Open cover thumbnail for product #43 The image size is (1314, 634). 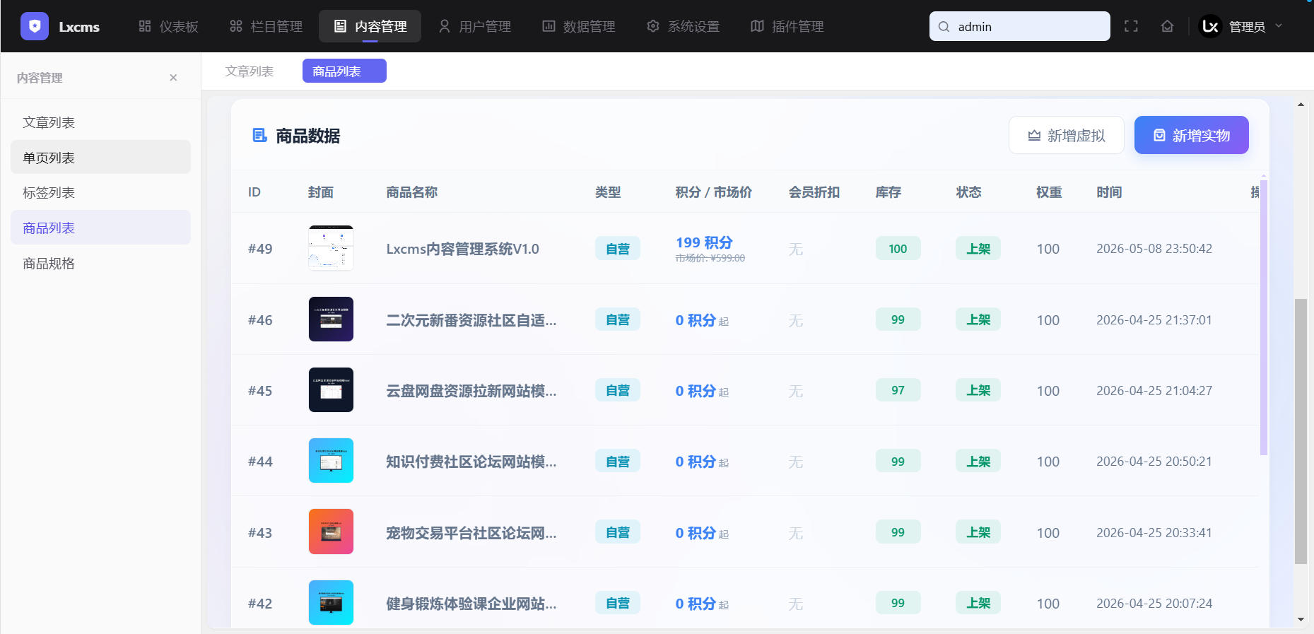tap(331, 532)
